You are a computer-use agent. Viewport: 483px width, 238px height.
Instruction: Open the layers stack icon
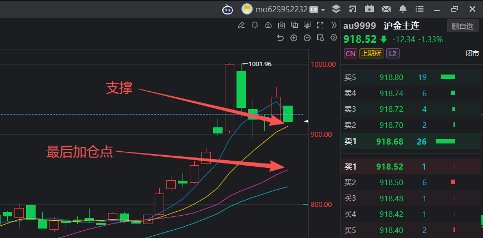336,9
